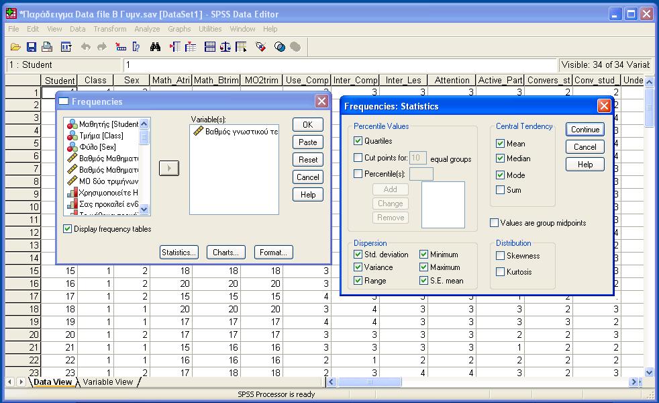Click the Print toolbar icon
The height and width of the screenshot is (403, 659).
click(47, 47)
